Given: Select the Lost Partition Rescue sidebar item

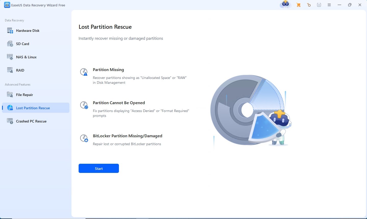Looking at the screenshot, I should coord(33,108).
